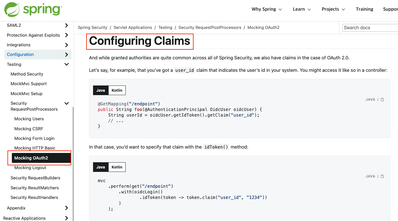Open Method Security sidebar page
This screenshot has height=221, width=398.
[27, 74]
